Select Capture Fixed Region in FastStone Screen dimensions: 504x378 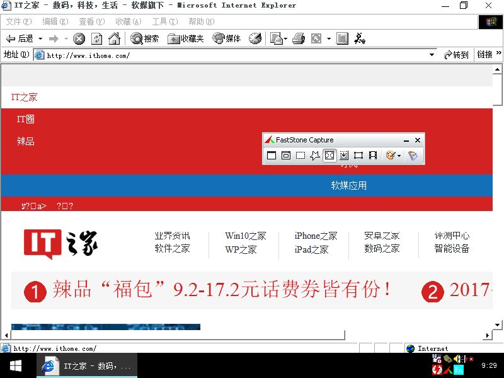tap(358, 156)
